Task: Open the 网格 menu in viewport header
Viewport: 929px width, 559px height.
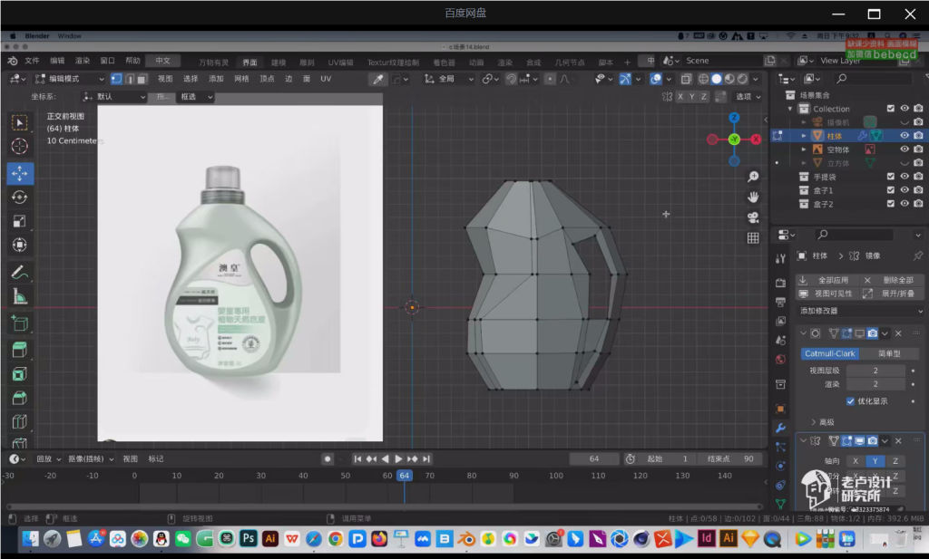Action: pyautogui.click(x=241, y=79)
